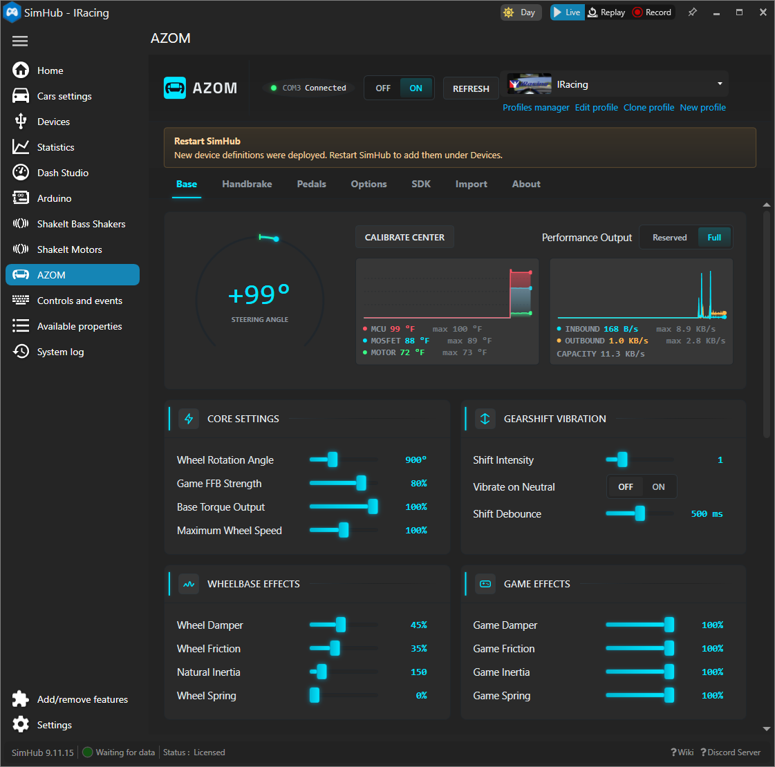Set Performance Output to Full

tap(714, 238)
